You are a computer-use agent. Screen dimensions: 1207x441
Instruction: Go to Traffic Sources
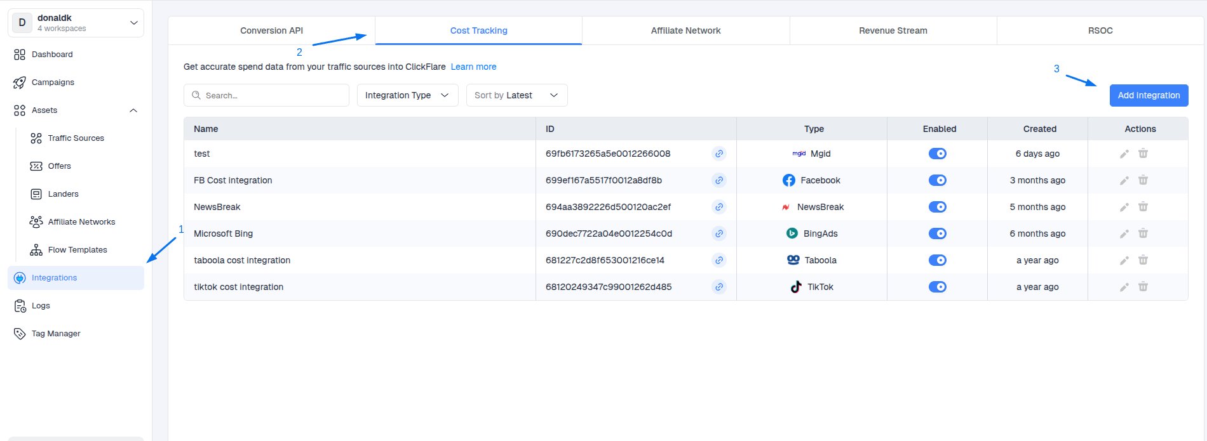(84, 138)
